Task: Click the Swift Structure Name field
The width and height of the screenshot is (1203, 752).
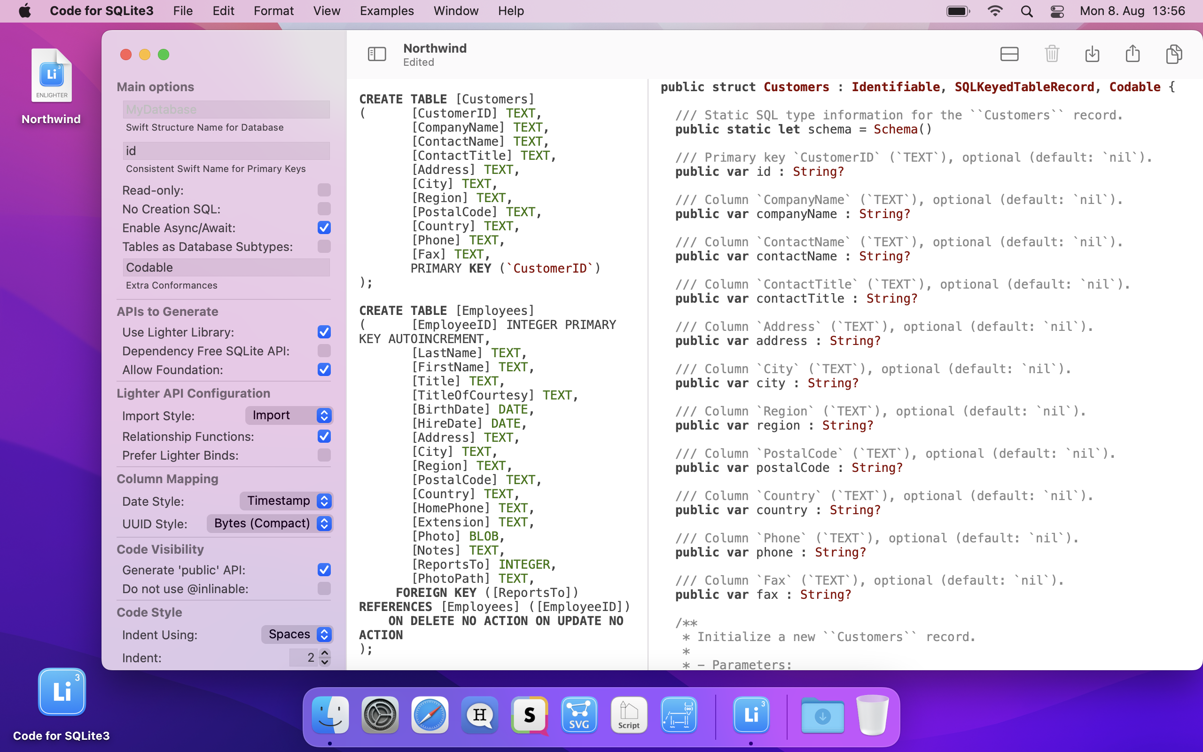Action: (x=226, y=110)
